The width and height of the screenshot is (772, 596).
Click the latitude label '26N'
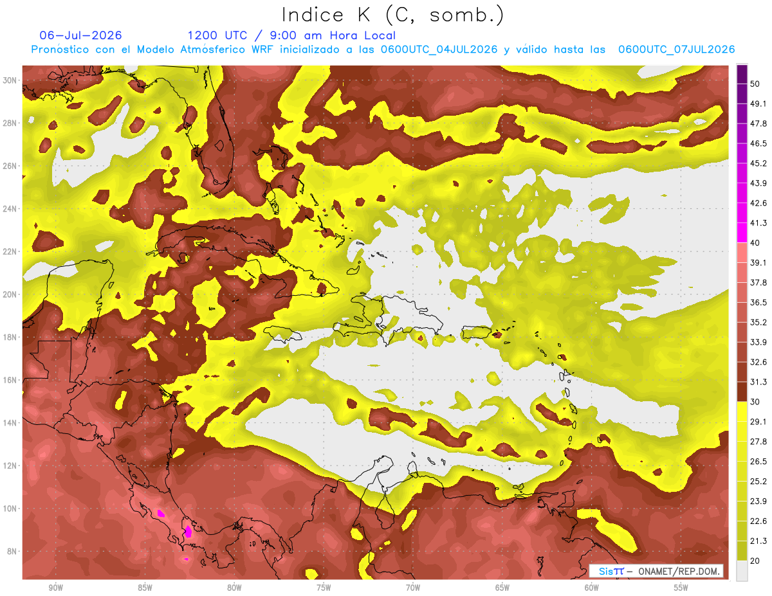11,166
